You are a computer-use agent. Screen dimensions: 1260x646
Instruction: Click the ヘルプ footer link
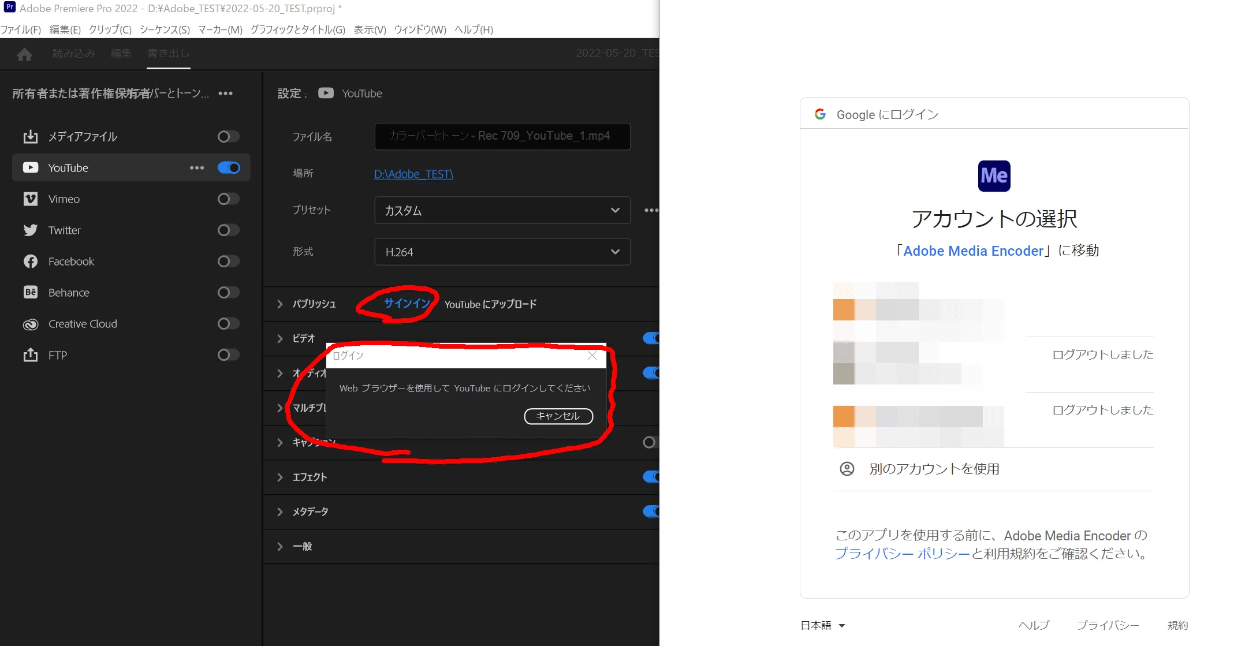pos(1034,625)
